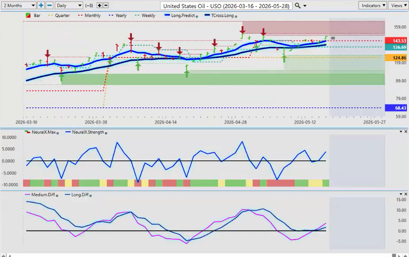Image resolution: width=409 pixels, height=257 pixels.
Task: Click the 2026-04-28 date axis label
Action: pos(235,122)
